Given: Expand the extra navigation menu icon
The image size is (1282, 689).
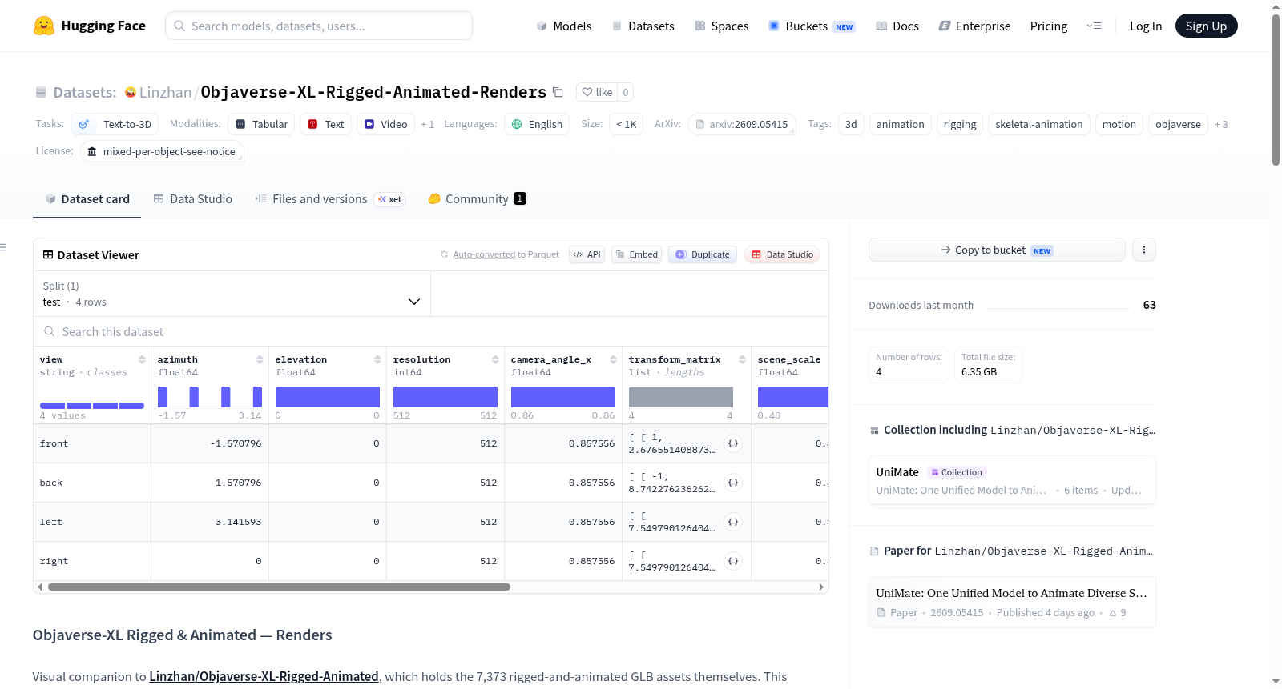Looking at the screenshot, I should (1094, 26).
